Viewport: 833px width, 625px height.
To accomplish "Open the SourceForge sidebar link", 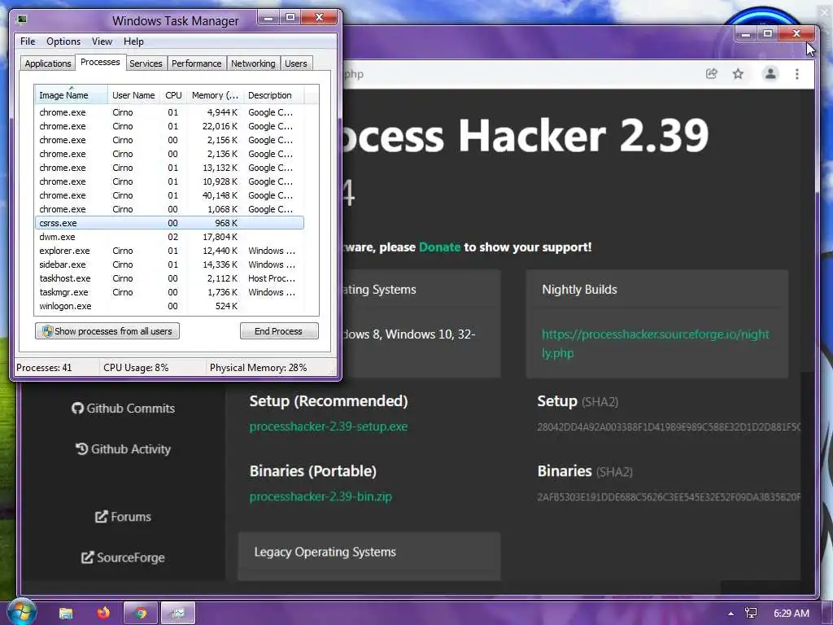I will coord(124,557).
